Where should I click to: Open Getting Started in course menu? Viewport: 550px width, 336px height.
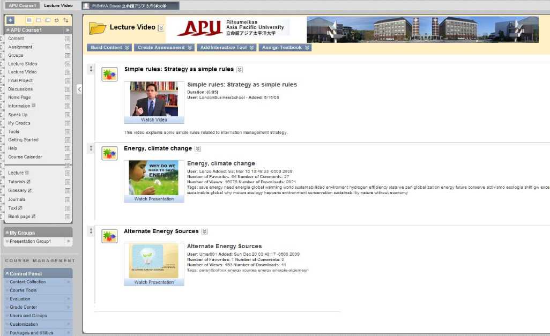(x=23, y=139)
